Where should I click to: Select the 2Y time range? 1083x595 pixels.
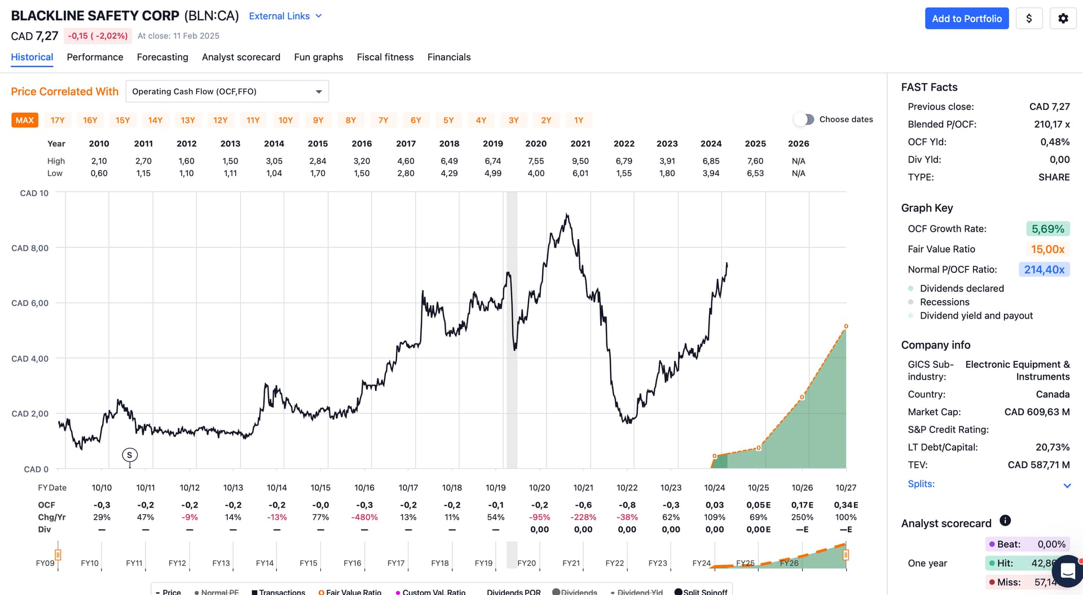[x=546, y=120]
